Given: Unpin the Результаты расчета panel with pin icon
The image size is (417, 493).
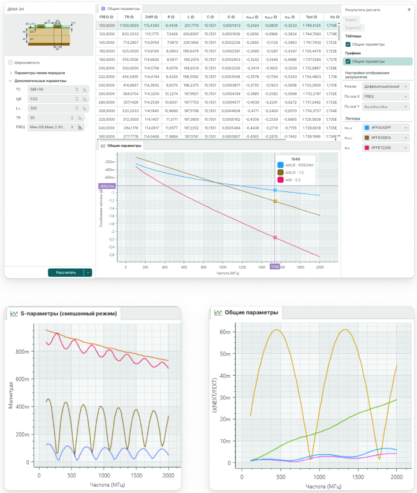Looking at the screenshot, I should pos(409,10).
